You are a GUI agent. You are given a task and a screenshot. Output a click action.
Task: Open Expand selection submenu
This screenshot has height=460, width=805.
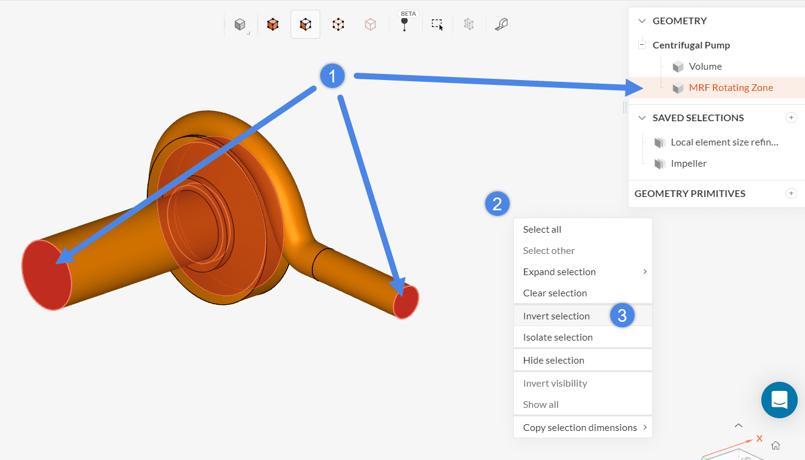[x=582, y=272]
